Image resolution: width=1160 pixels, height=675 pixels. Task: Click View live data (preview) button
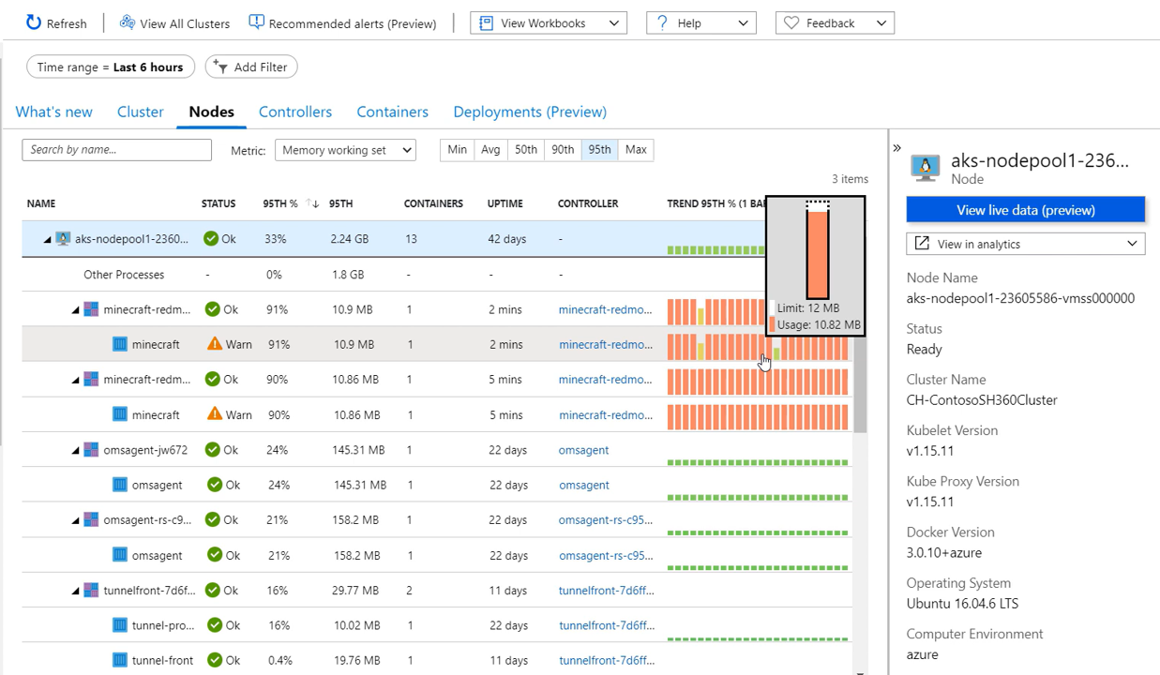[1025, 210]
